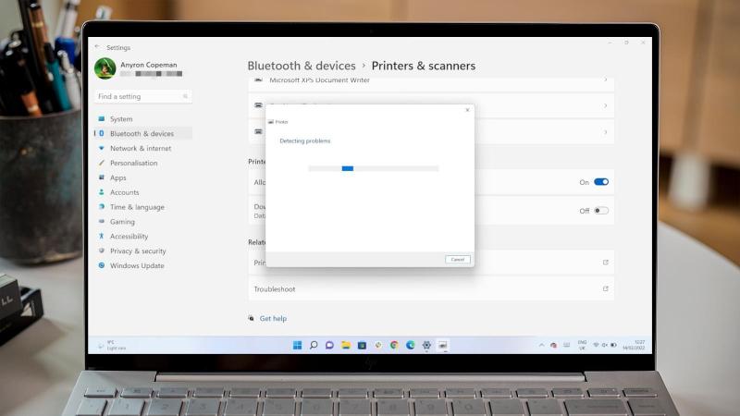This screenshot has height=416, width=740.
Task: Open taskbar Search
Action: pyautogui.click(x=314, y=345)
